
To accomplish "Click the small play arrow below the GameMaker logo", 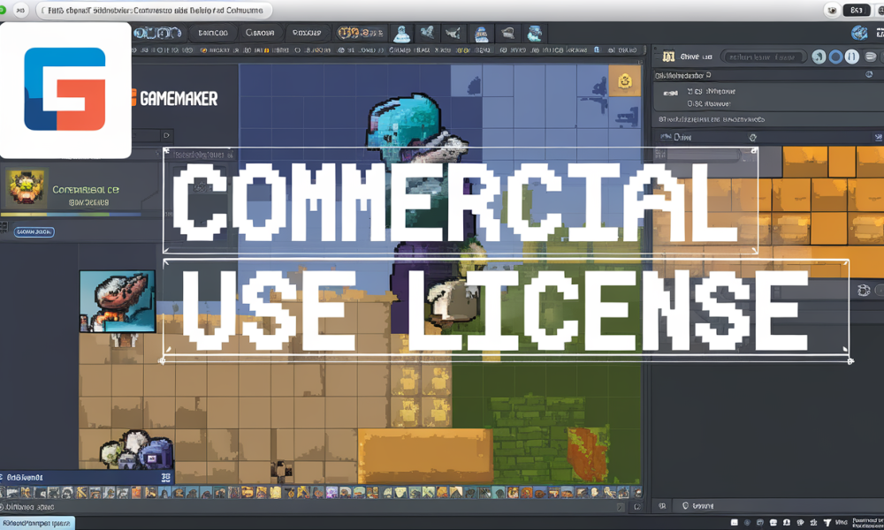I will (x=166, y=135).
